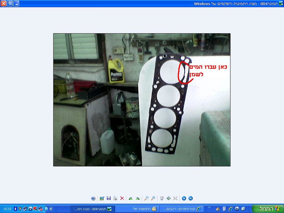The height and width of the screenshot is (213, 284).
Task: Click the blue button with the left-pointing skip arrow
Action: coord(184,198)
